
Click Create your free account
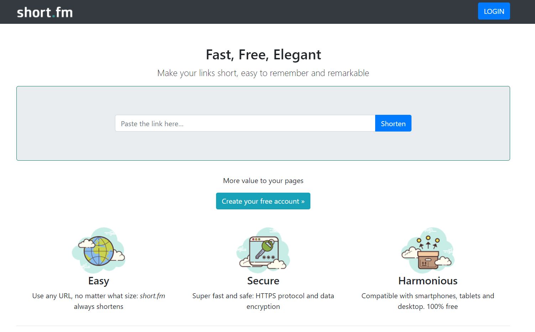click(263, 201)
